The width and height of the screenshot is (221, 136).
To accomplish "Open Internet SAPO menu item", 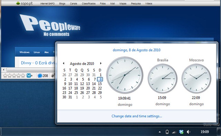I will click(47, 4).
